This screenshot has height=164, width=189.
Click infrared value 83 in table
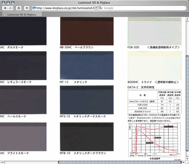178,111
